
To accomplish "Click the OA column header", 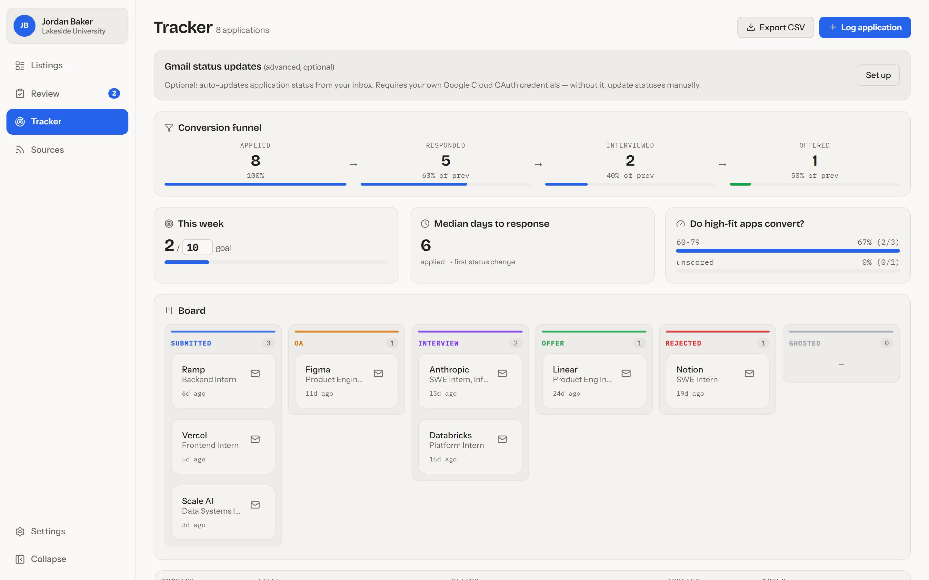I will click(299, 343).
